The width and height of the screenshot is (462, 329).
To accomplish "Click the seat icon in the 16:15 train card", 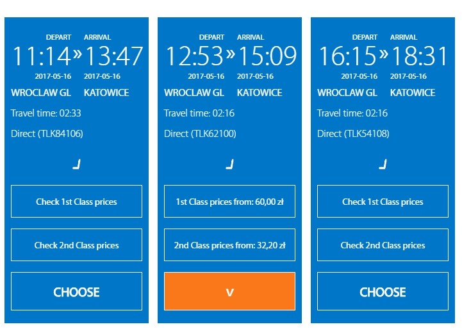I will [383, 164].
